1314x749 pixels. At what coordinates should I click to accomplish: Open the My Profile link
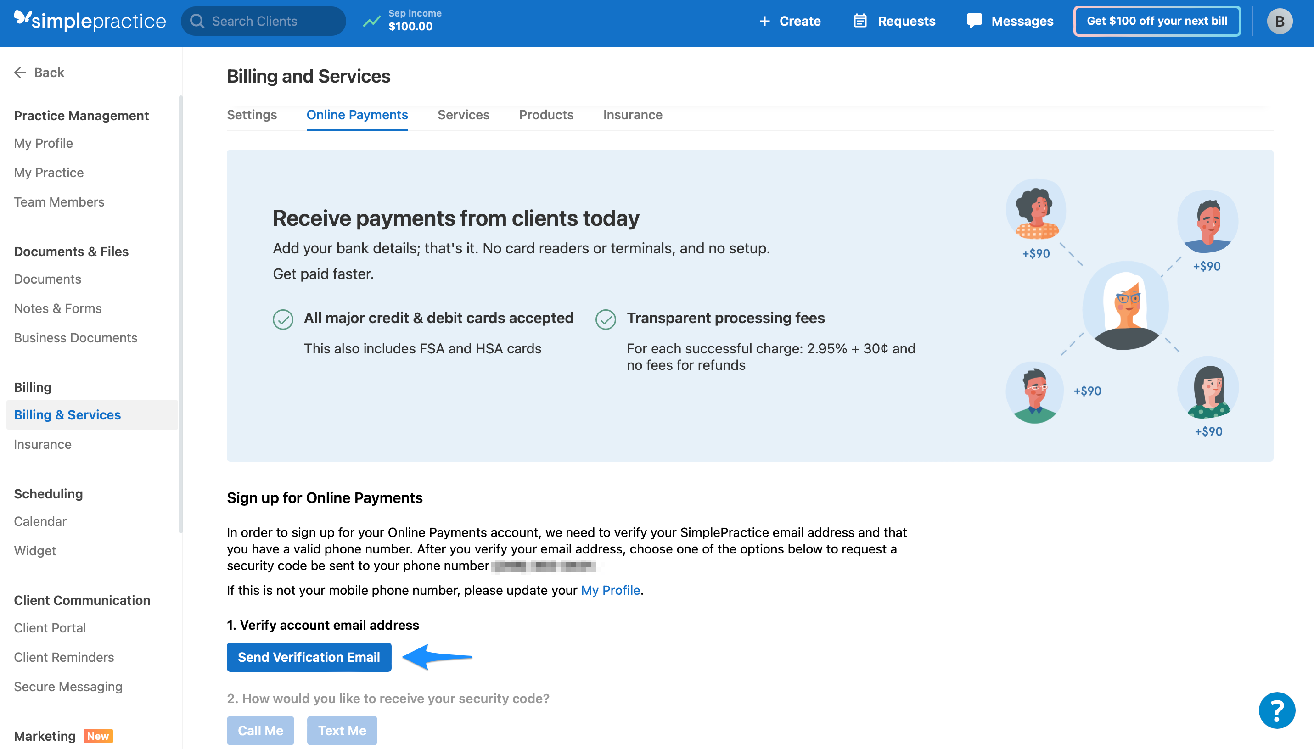(x=610, y=590)
